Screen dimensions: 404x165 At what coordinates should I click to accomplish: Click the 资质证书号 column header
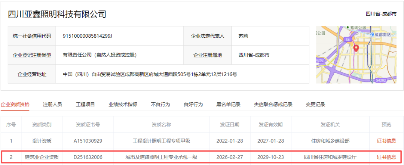pos(88,125)
